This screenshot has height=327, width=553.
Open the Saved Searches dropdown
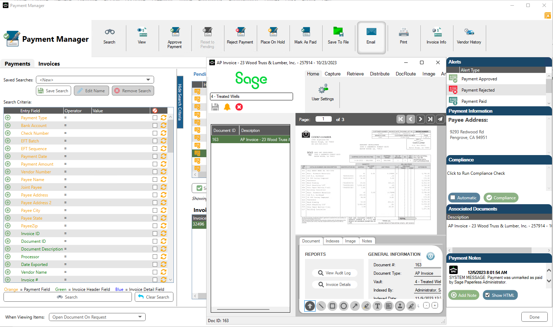pyautogui.click(x=95, y=80)
